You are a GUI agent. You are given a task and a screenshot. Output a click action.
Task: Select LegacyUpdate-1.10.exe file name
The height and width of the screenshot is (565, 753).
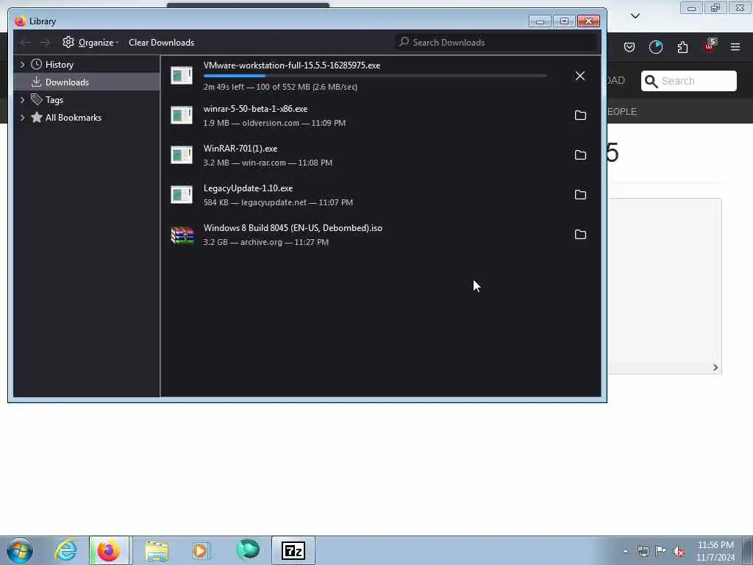(248, 188)
